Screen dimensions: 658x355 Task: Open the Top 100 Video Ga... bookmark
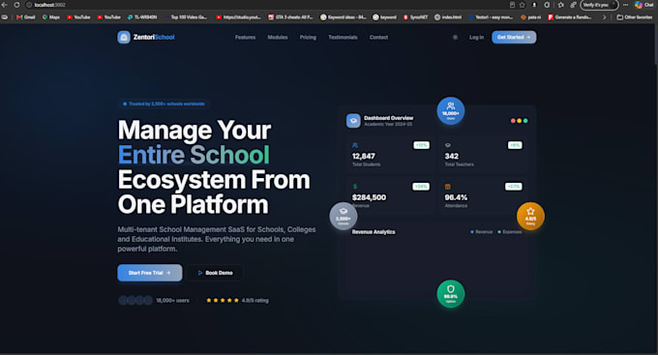tap(186, 17)
